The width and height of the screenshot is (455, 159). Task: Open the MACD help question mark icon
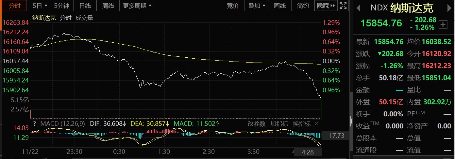tap(34, 123)
